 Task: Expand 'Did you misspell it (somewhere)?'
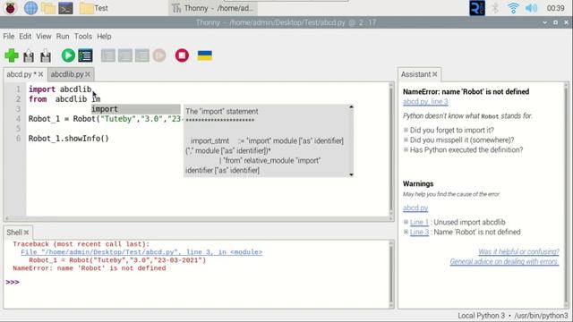pyautogui.click(x=406, y=140)
